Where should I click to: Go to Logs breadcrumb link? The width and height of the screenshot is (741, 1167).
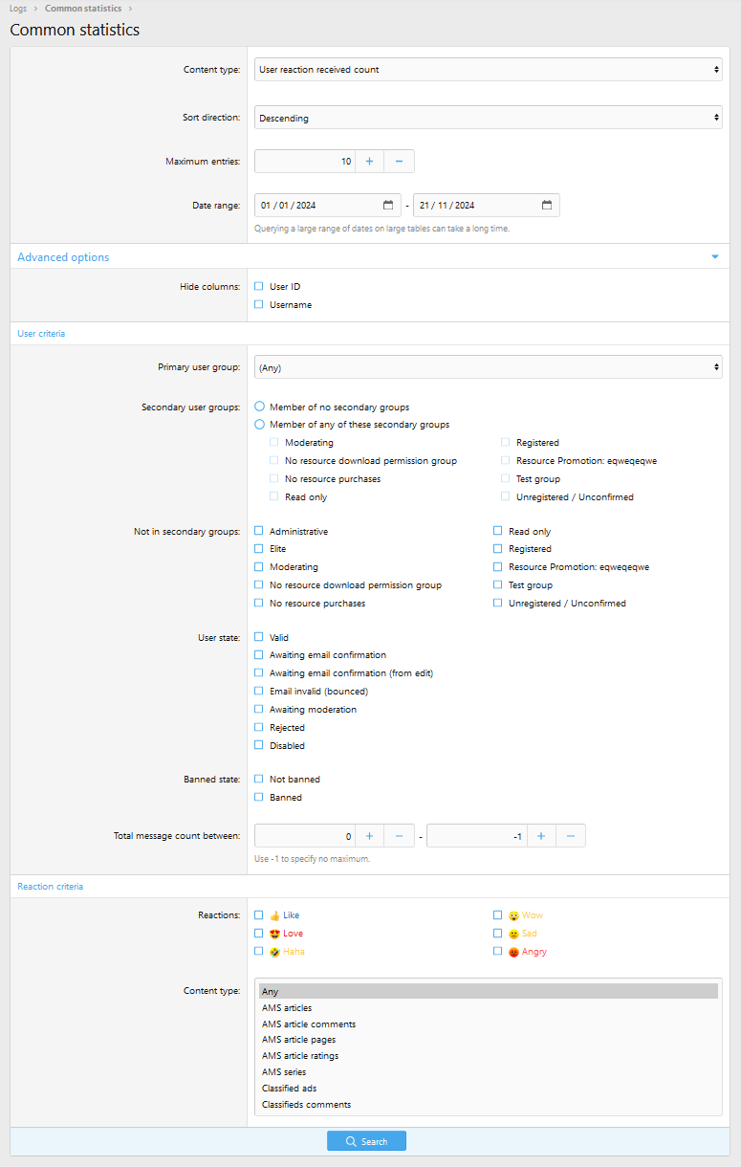click(18, 9)
